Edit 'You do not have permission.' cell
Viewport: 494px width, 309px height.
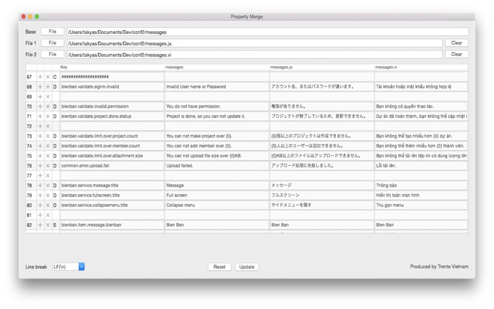click(x=217, y=106)
